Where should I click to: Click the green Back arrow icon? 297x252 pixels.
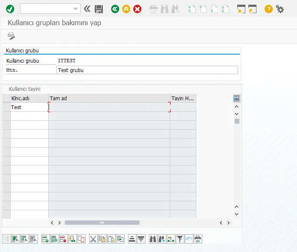[115, 9]
